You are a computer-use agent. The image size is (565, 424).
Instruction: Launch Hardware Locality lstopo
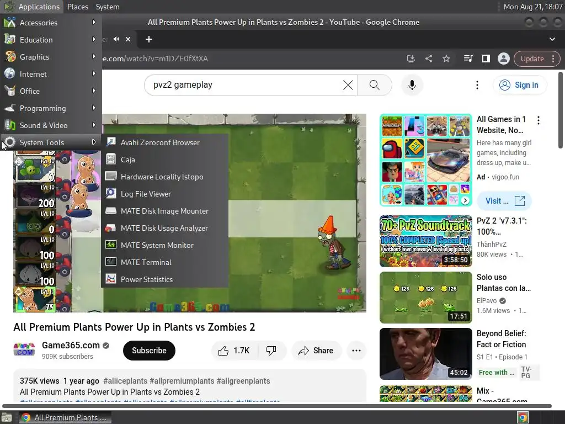point(165,177)
